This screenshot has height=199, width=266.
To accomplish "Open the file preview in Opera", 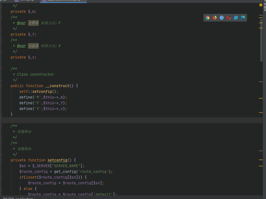I will [x=229, y=18].
